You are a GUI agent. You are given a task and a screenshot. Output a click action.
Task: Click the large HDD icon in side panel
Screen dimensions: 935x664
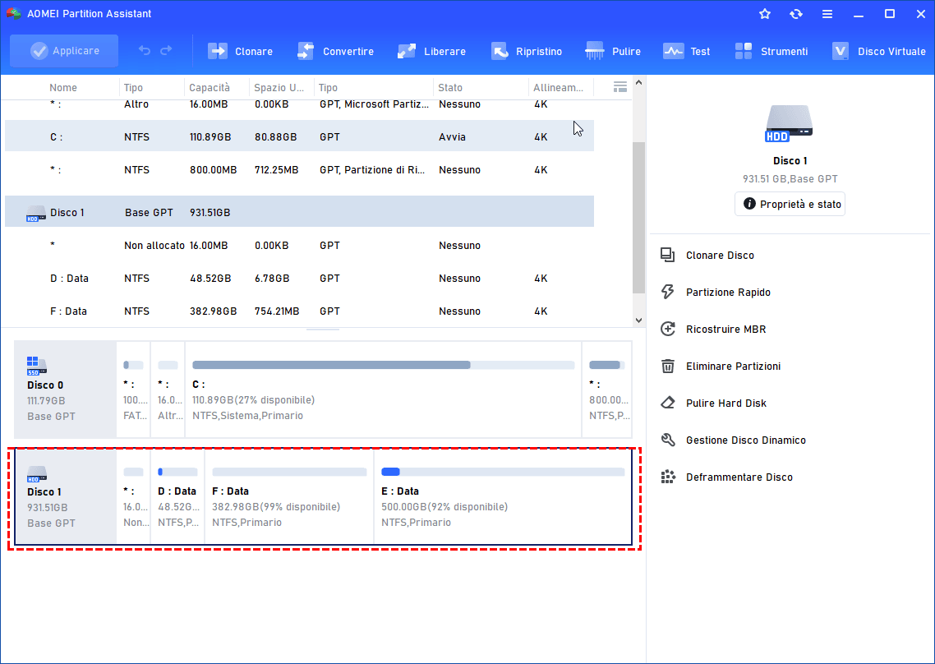point(790,123)
